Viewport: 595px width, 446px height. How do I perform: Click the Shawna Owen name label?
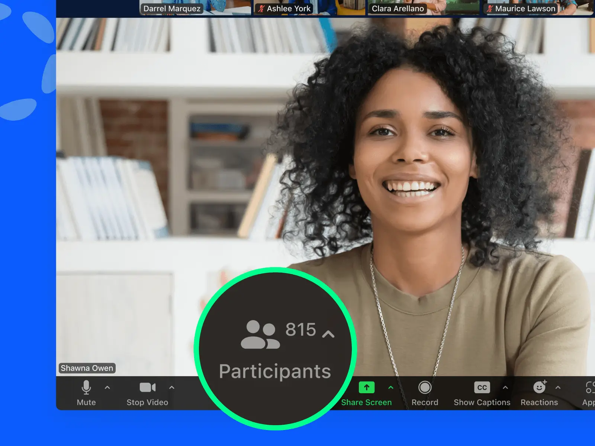click(87, 368)
